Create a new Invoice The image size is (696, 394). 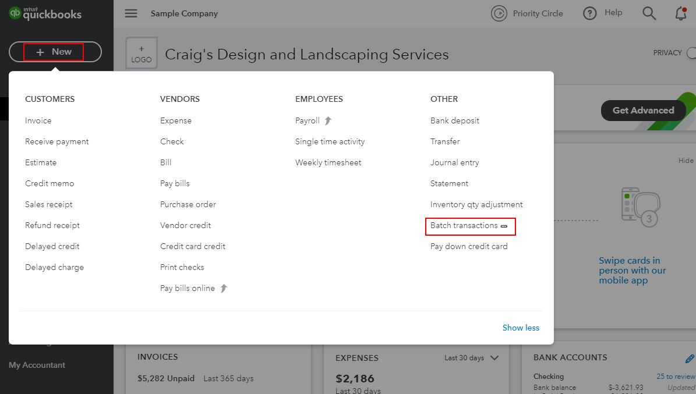pos(38,120)
